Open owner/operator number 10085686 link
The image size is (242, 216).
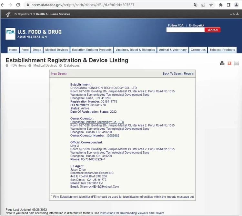[113, 136]
